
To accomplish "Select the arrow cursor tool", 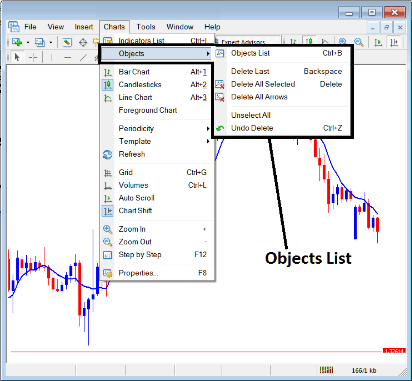I will (x=17, y=57).
